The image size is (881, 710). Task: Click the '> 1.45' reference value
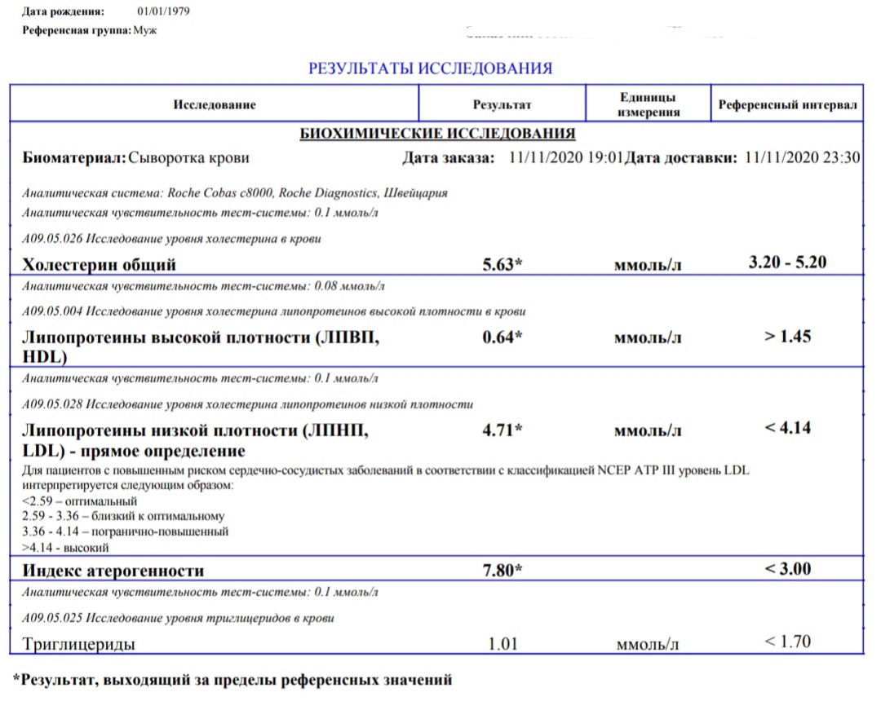(x=788, y=336)
